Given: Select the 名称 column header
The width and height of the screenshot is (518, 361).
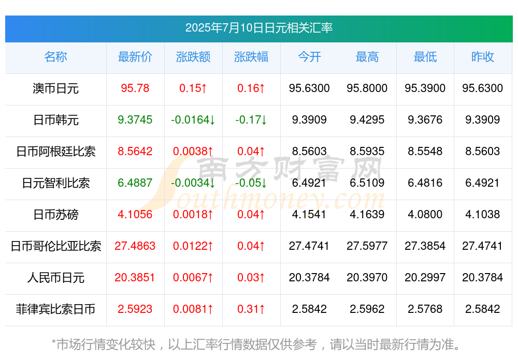Looking at the screenshot, I should 55,57.
